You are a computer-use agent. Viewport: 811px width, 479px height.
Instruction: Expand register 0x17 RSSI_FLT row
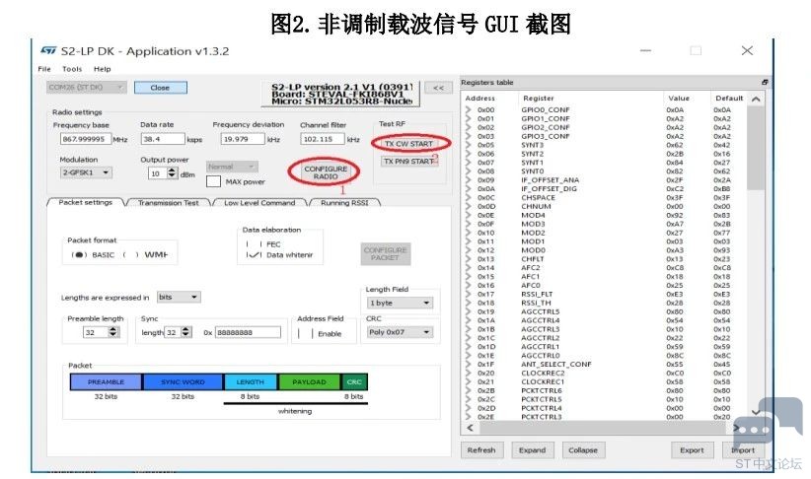coord(468,295)
